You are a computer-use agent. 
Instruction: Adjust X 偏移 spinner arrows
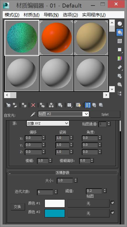tap(44, 138)
